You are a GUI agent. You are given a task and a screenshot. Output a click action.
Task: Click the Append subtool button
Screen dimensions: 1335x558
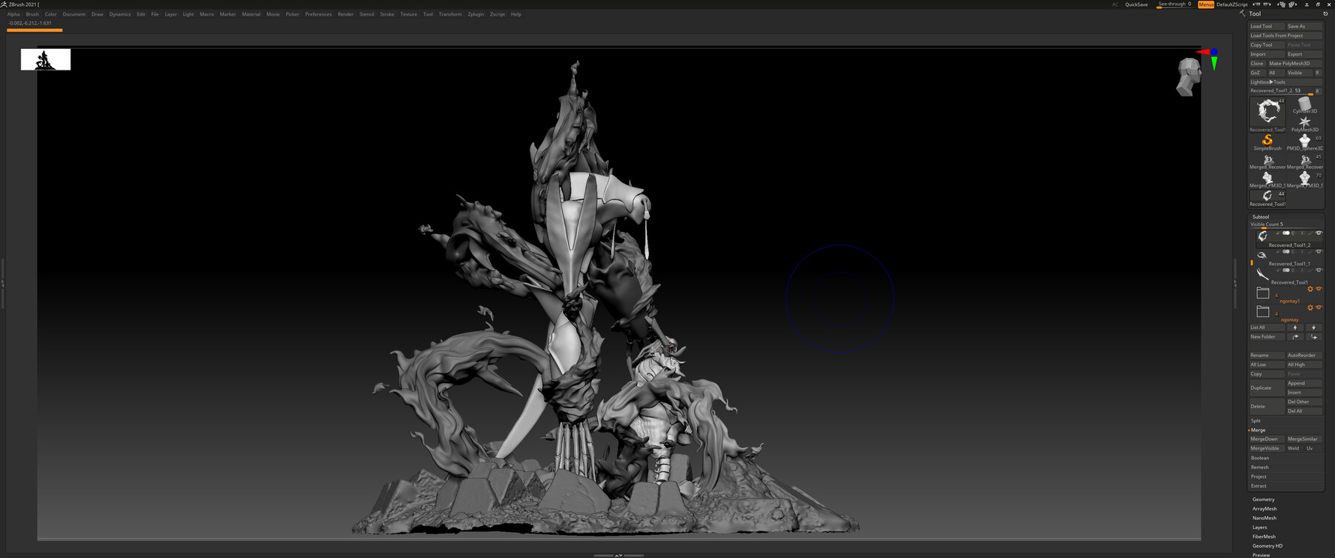(1305, 383)
